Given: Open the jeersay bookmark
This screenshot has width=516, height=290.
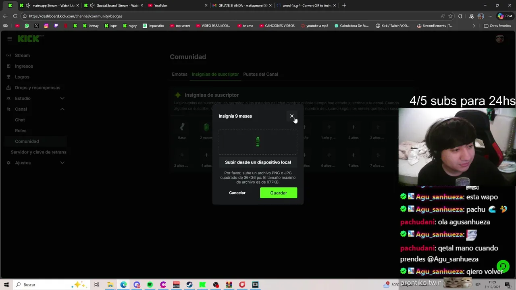Looking at the screenshot, I should coord(90,26).
